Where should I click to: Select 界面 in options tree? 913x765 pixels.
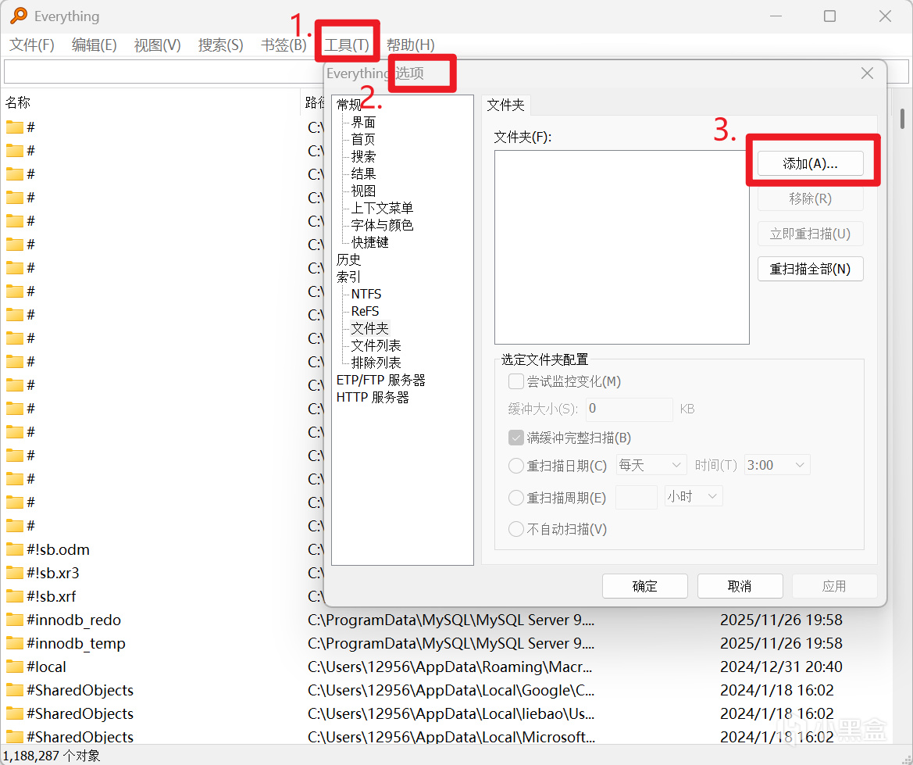pos(363,123)
